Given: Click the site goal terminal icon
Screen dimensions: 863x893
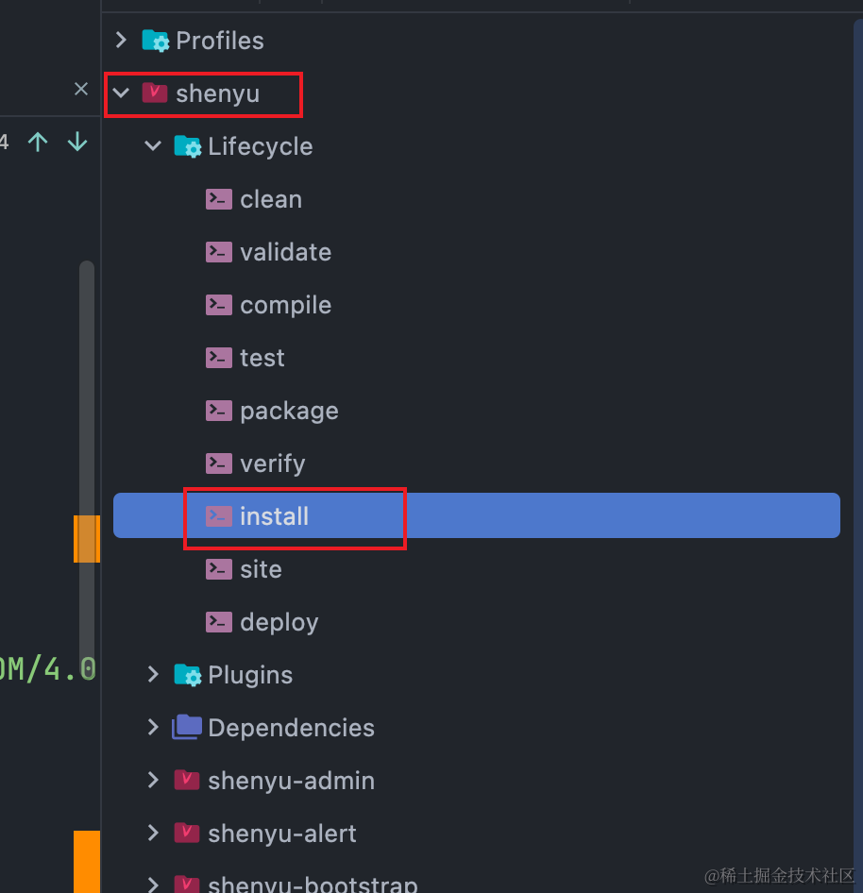Looking at the screenshot, I should point(219,569).
